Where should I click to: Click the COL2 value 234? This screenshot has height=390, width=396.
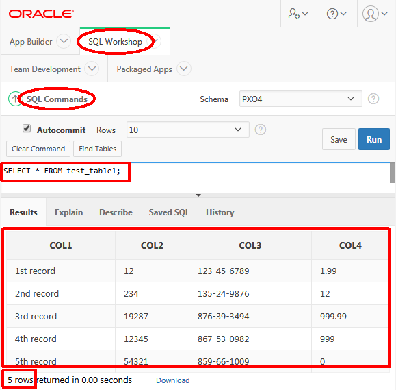pos(131,293)
